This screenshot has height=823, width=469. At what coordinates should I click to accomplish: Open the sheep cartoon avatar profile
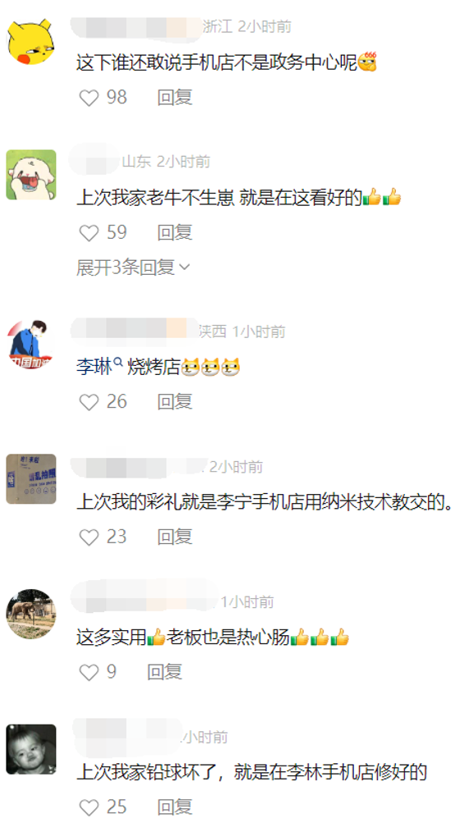[x=31, y=176]
